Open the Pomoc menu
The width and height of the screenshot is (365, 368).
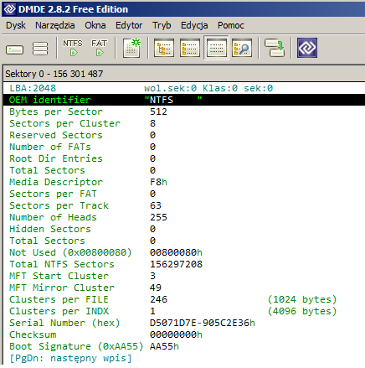(x=231, y=25)
